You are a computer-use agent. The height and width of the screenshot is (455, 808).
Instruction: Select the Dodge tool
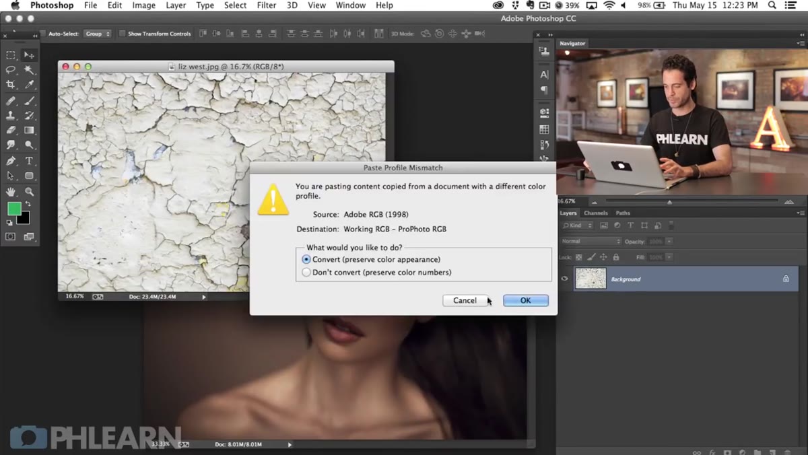[x=29, y=145]
